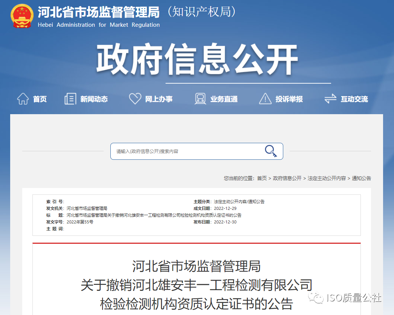Select the exchange arrows icon for 互动交流
Screen dimensions: 394x315
click(330, 98)
